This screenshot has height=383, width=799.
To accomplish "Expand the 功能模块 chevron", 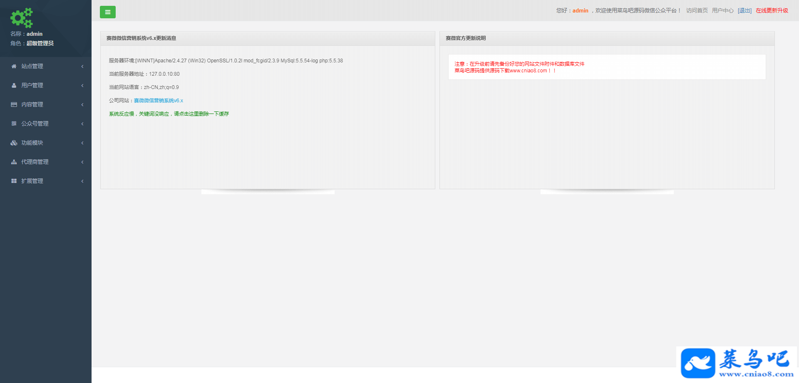I will point(82,143).
